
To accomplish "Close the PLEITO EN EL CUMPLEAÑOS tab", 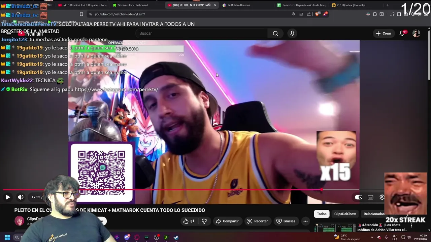I will 215,5.
